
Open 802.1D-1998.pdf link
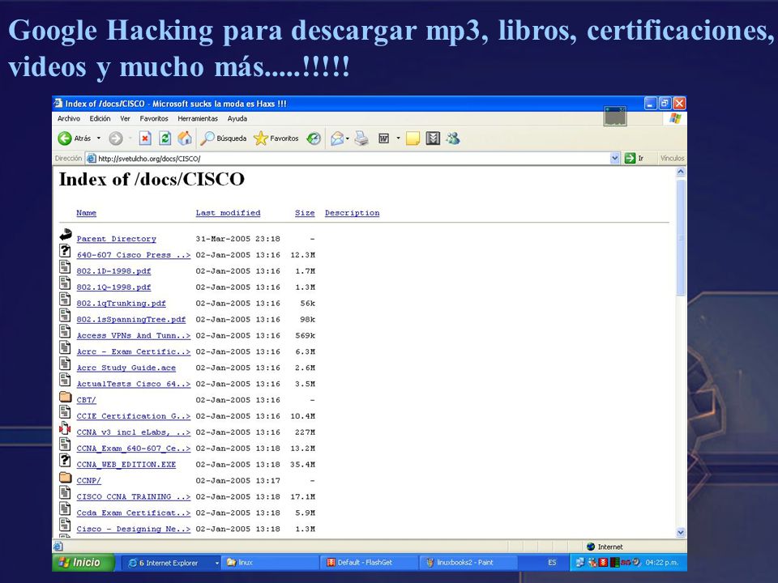(113, 271)
